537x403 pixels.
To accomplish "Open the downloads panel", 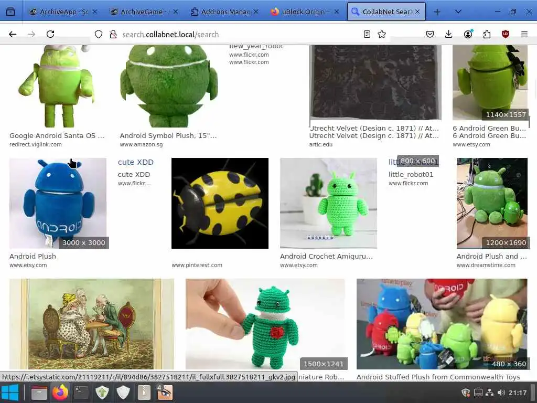I will 449,34.
